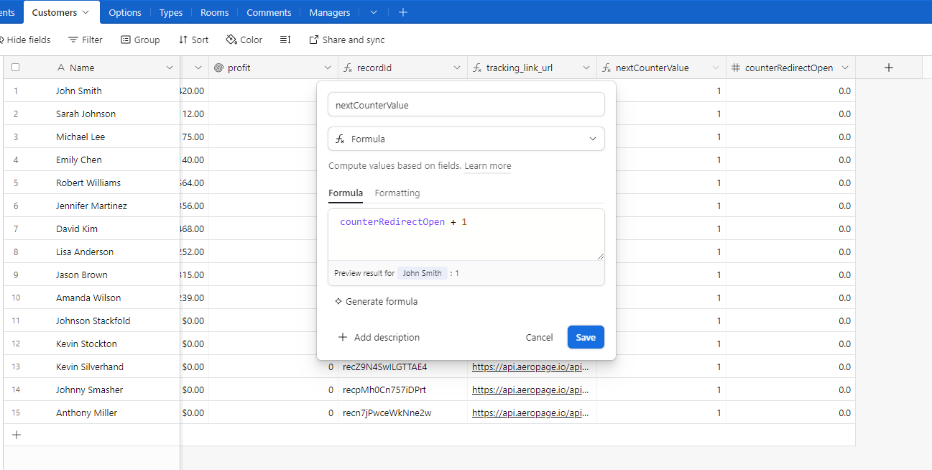This screenshot has height=470, width=932.
Task: Toggle the select-all rows checkbox
Action: click(16, 68)
